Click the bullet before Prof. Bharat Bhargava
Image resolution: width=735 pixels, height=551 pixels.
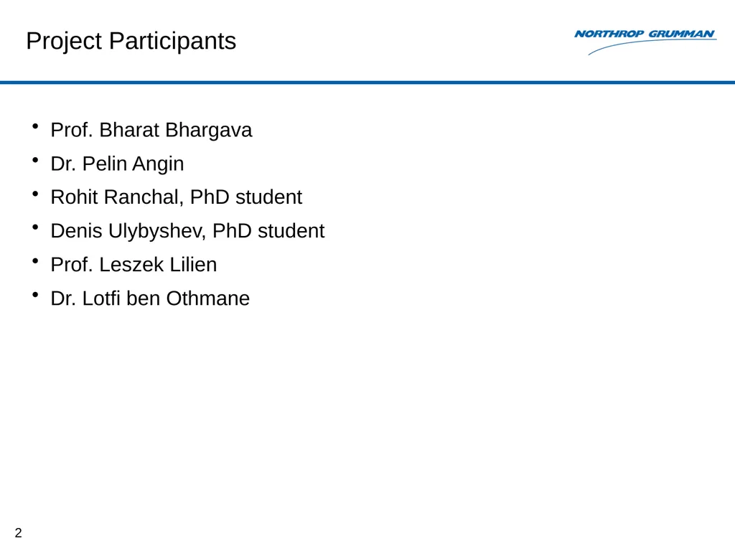(x=35, y=126)
